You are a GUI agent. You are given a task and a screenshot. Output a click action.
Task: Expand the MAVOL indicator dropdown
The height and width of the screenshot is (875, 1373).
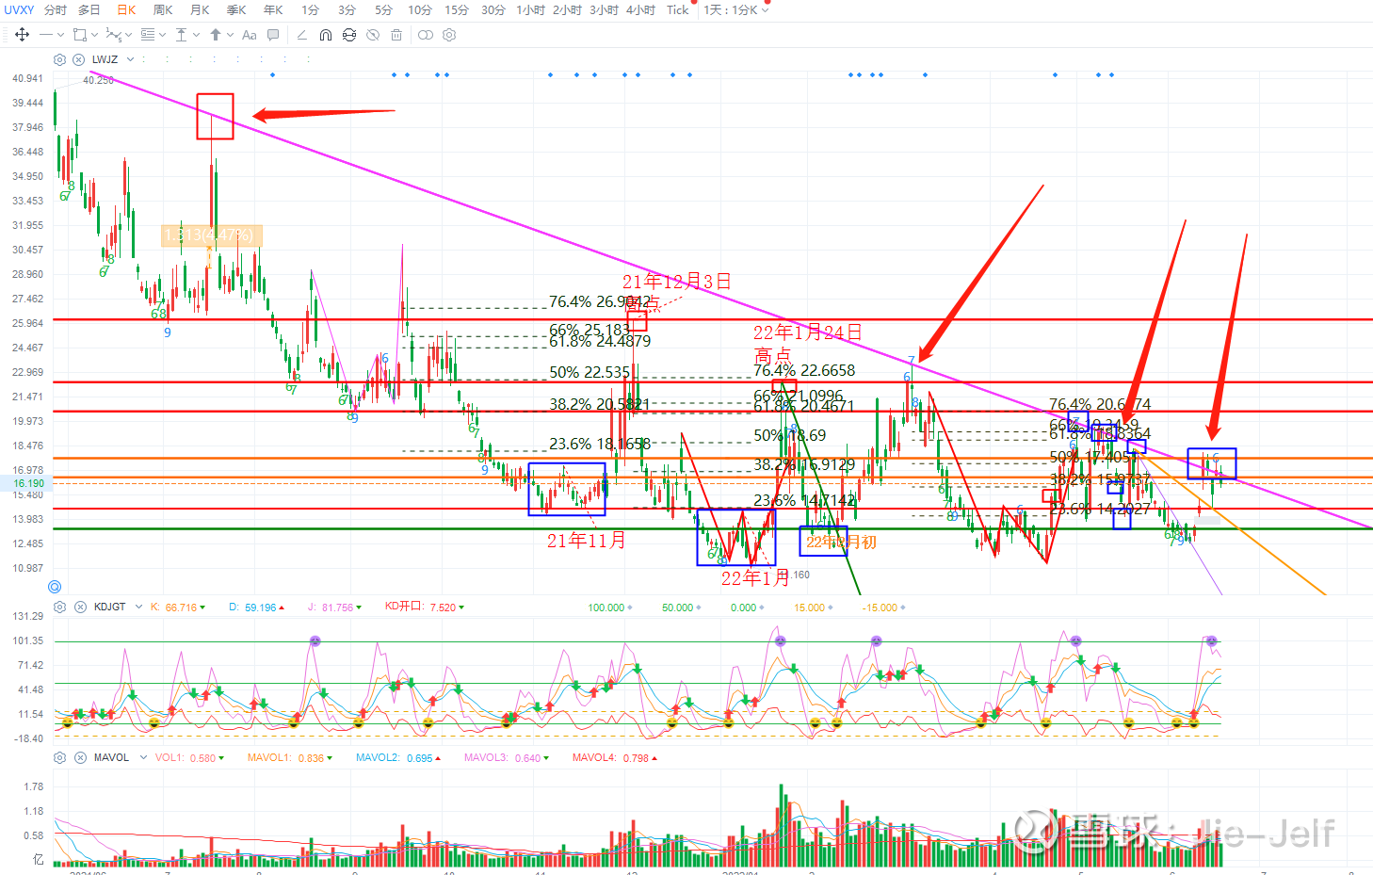143,757
